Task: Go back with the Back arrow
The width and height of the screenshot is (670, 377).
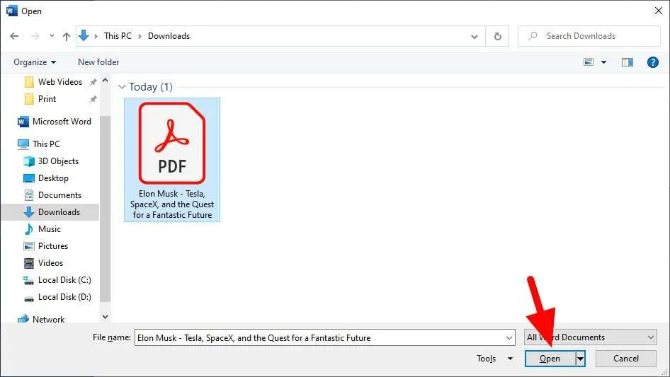Action: click(x=14, y=36)
